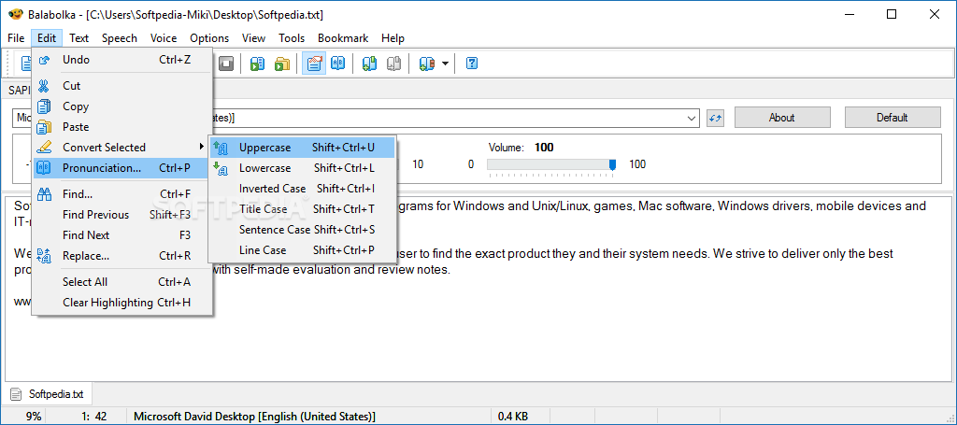Select Line Case from the submenu
Viewport: 957px width, 425px height.
pos(302,250)
